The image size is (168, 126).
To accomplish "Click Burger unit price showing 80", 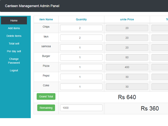I will [127, 57].
